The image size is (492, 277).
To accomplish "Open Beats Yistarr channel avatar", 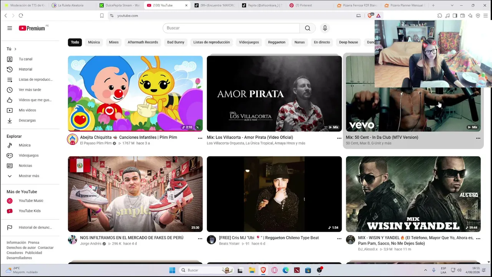I will pos(211,240).
